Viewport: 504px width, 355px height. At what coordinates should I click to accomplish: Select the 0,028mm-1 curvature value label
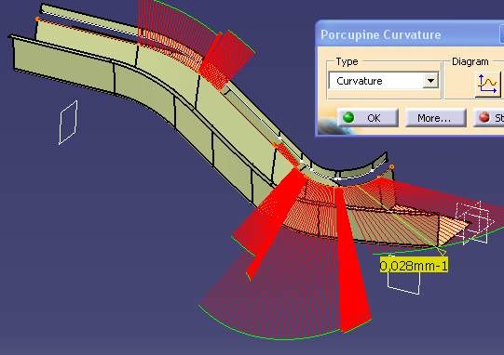click(414, 266)
